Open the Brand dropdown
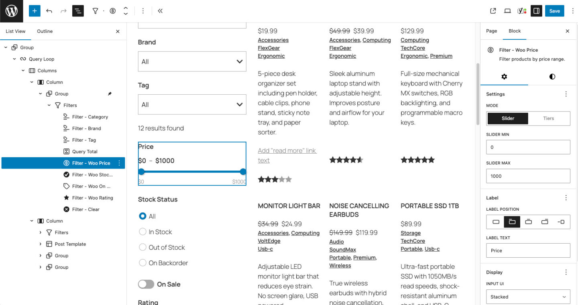Image resolution: width=578 pixels, height=305 pixels. tap(192, 61)
